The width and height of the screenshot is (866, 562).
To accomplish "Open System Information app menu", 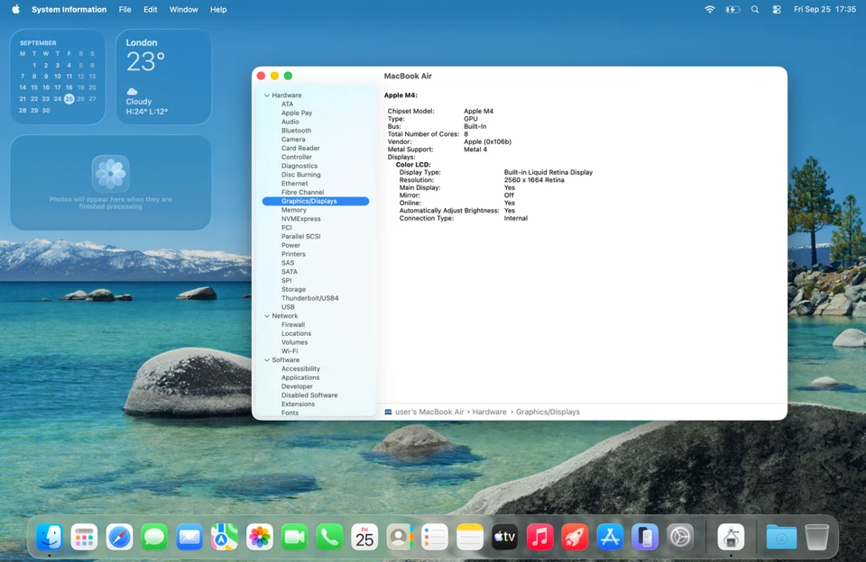I will pyautogui.click(x=69, y=9).
